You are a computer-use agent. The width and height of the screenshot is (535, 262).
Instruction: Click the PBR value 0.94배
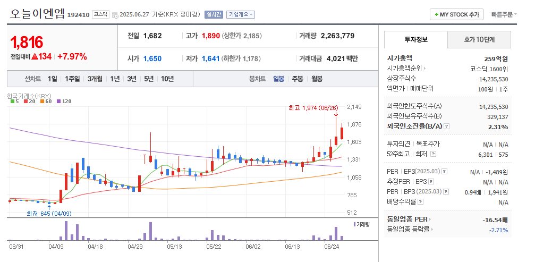click(x=473, y=192)
